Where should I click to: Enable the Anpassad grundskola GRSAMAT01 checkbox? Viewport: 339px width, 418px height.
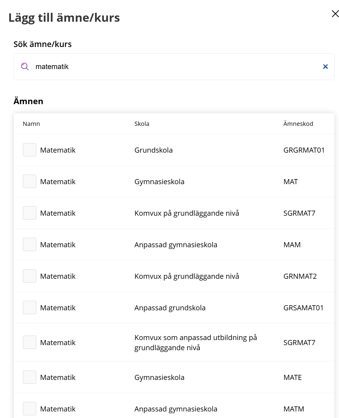[29, 307]
